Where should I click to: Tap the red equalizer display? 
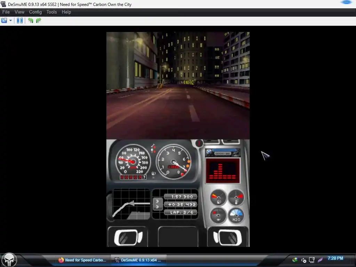222,171
